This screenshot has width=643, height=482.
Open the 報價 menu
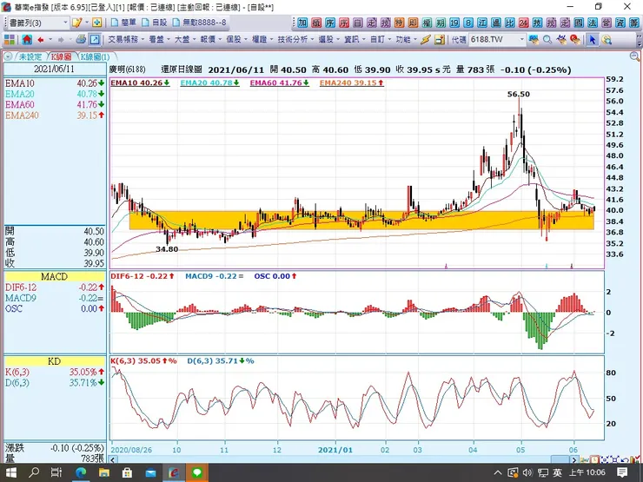point(210,40)
